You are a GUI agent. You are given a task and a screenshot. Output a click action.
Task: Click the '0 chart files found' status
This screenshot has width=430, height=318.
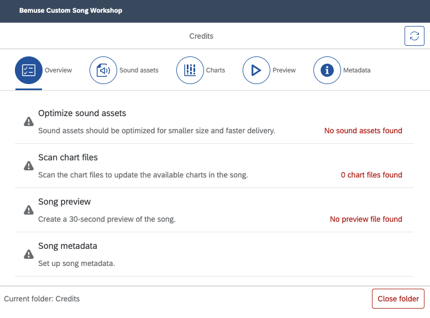(371, 175)
